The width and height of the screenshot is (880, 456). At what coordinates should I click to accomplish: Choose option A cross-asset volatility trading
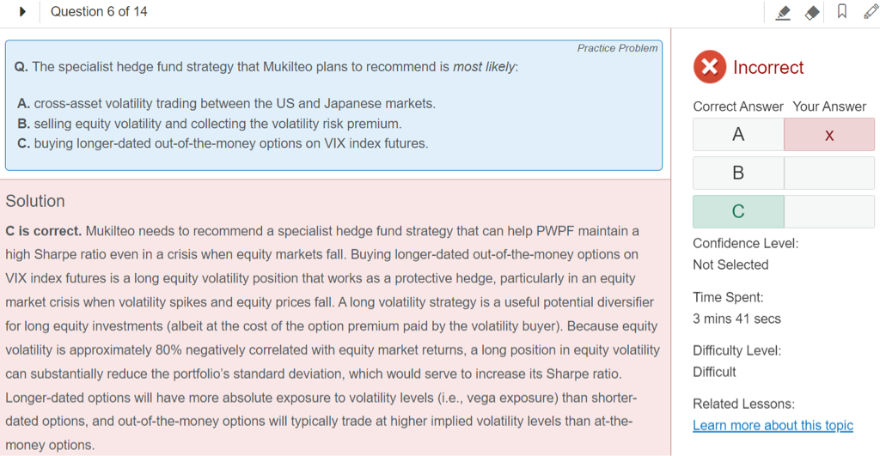tap(226, 103)
